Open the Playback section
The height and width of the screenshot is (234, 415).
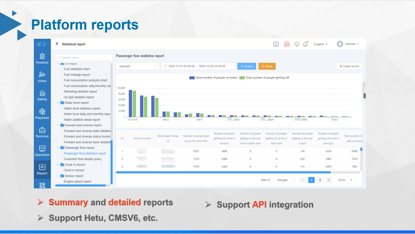point(42,114)
